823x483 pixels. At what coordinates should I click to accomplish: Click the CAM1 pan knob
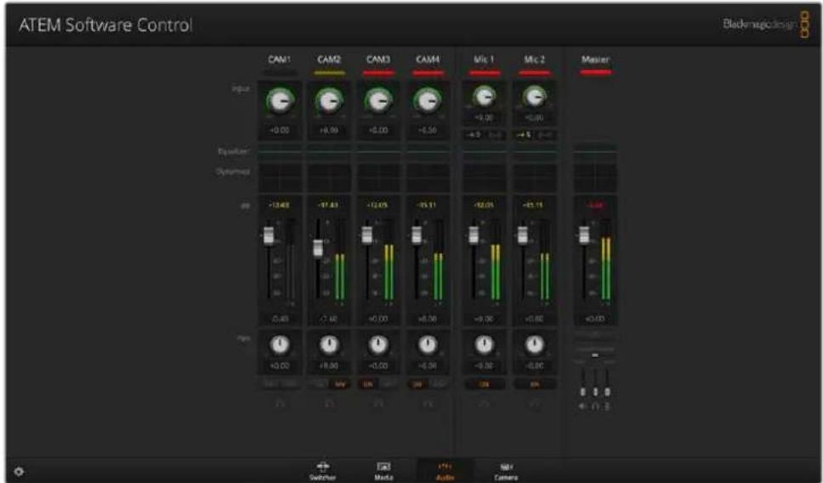click(x=280, y=345)
